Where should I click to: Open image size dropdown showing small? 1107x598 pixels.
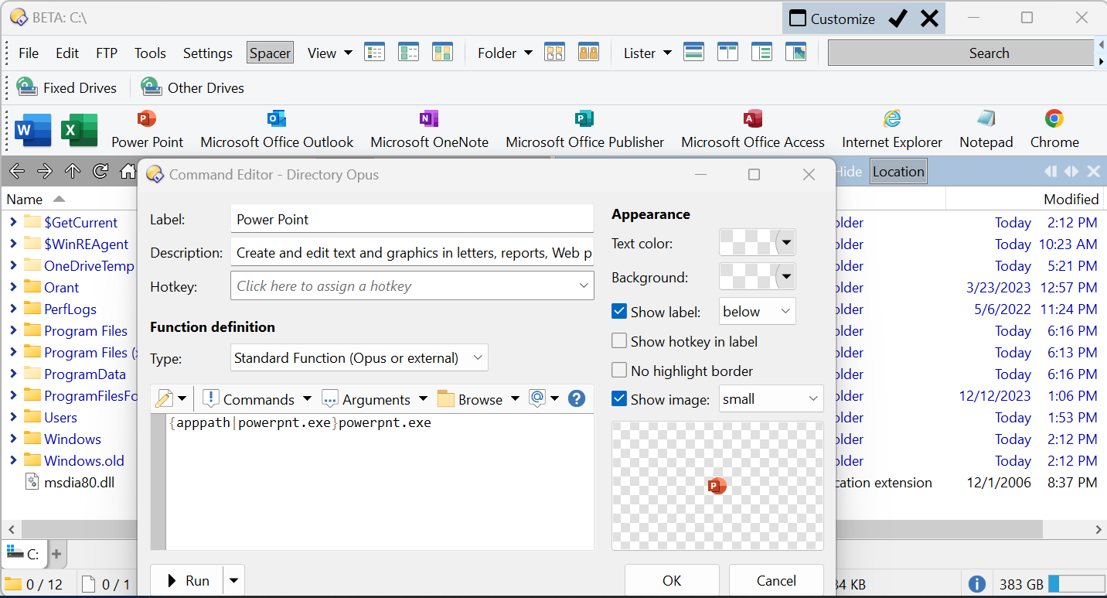[x=771, y=399]
